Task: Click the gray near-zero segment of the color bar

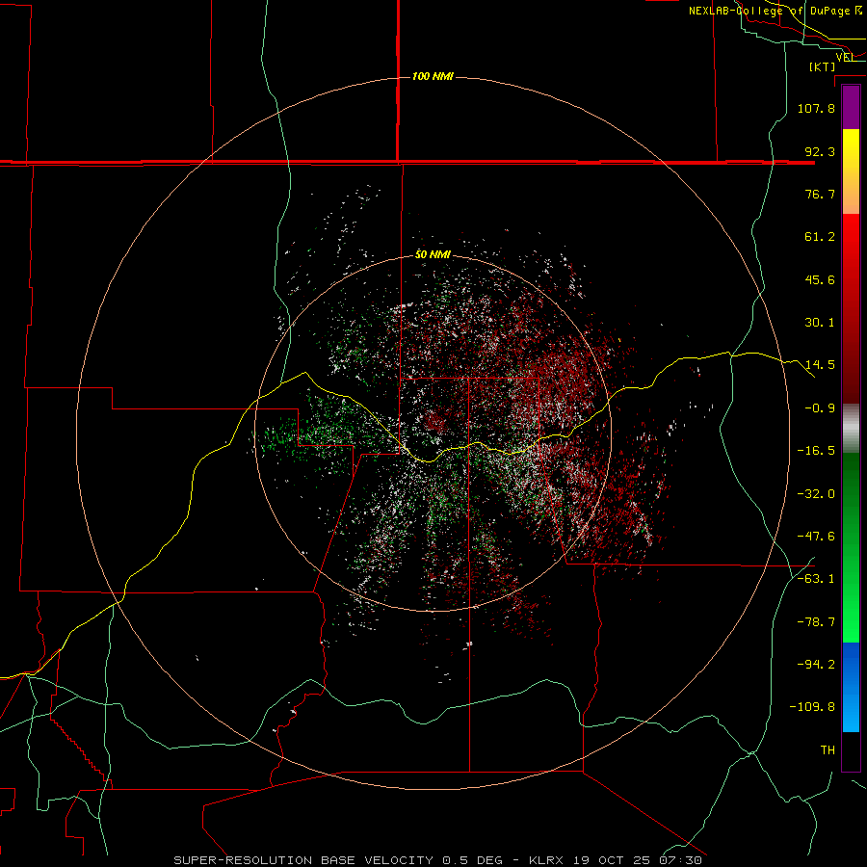Action: (851, 429)
